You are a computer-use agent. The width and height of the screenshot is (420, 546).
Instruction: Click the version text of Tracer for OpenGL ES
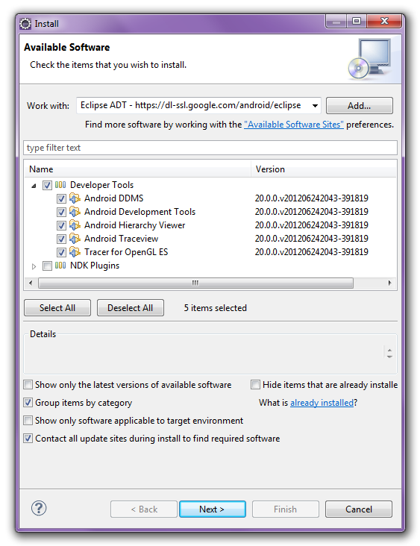pyautogui.click(x=311, y=252)
